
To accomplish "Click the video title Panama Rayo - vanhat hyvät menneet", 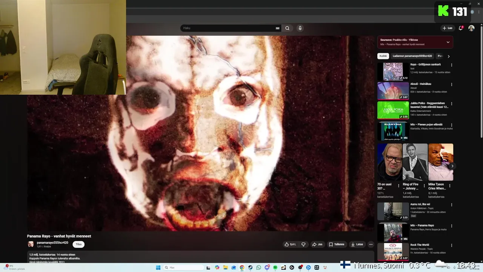I will click(59, 236).
